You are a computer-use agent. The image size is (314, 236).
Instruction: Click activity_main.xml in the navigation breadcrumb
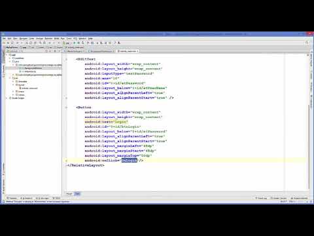click(x=75, y=47)
